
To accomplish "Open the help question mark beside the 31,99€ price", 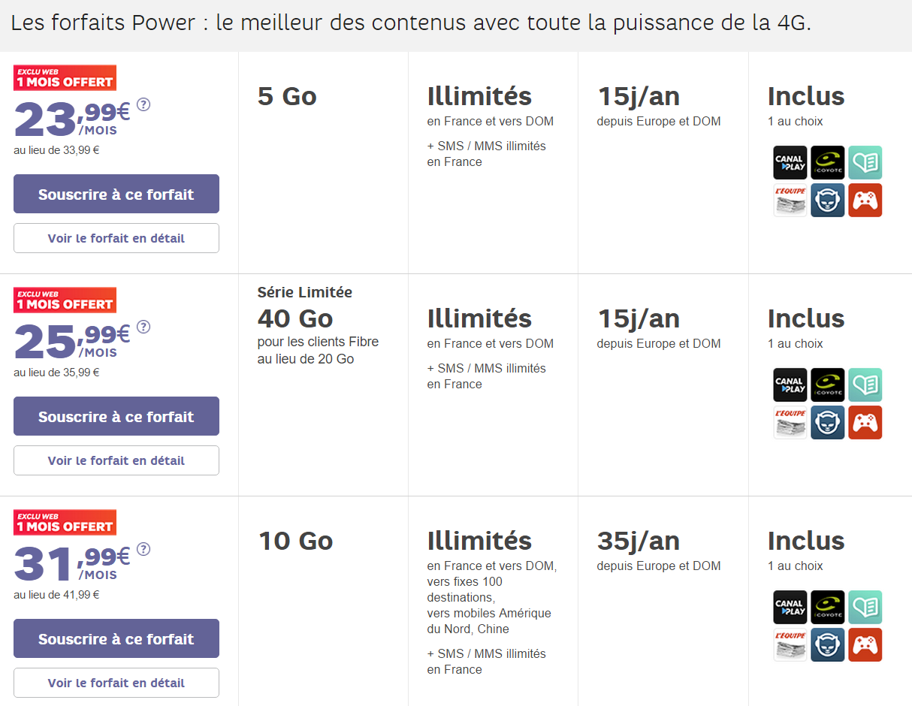I will (143, 549).
